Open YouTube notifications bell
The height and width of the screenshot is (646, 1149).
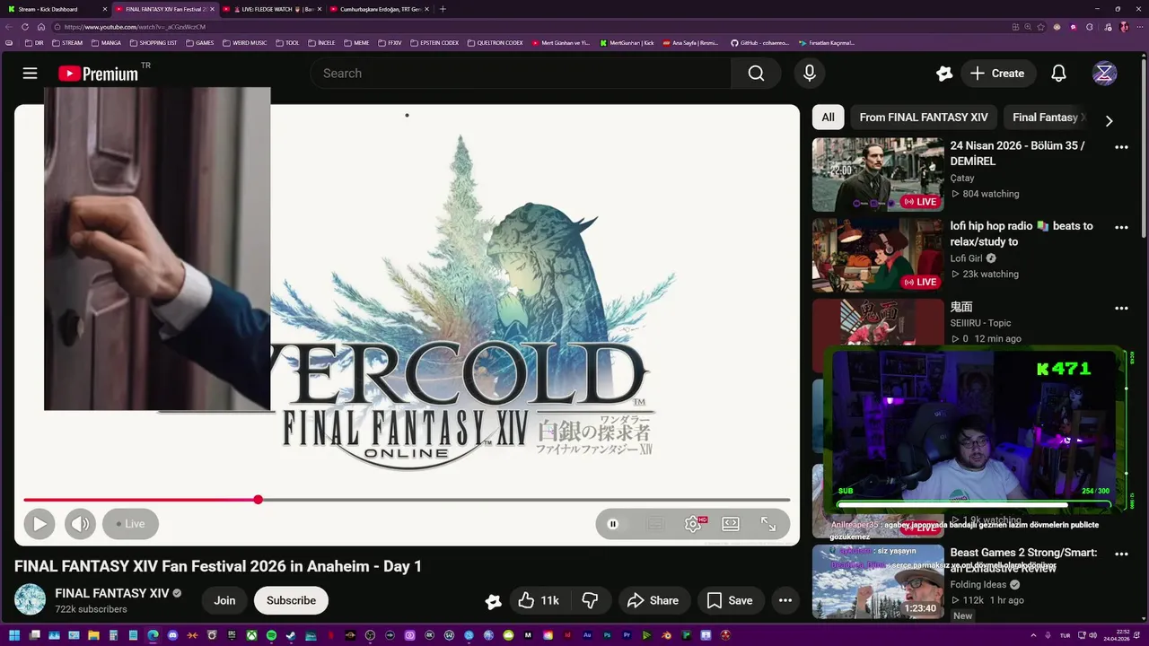click(x=1058, y=74)
